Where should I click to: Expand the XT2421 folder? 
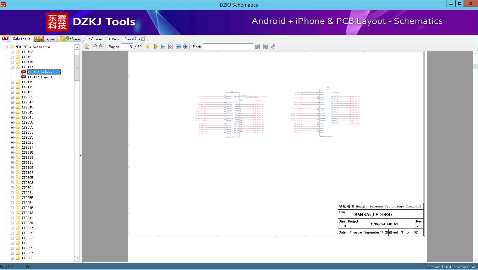click(12, 57)
